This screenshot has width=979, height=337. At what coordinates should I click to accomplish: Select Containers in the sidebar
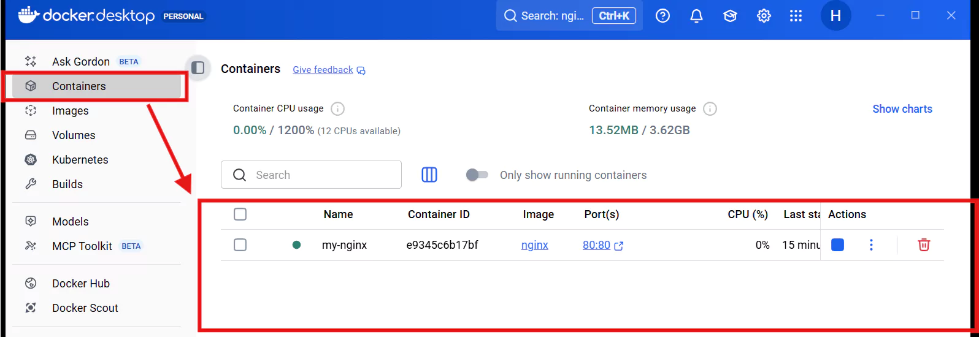[x=96, y=86]
